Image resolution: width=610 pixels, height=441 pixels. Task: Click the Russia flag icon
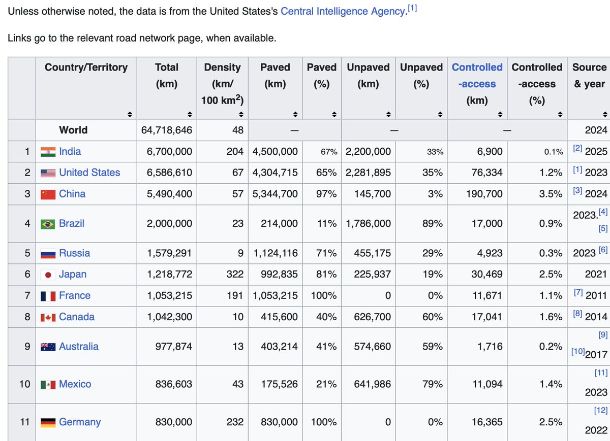[48, 253]
